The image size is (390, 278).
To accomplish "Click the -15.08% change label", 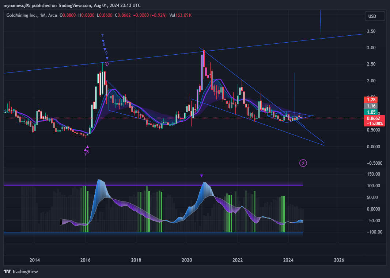I will click(x=374, y=124).
